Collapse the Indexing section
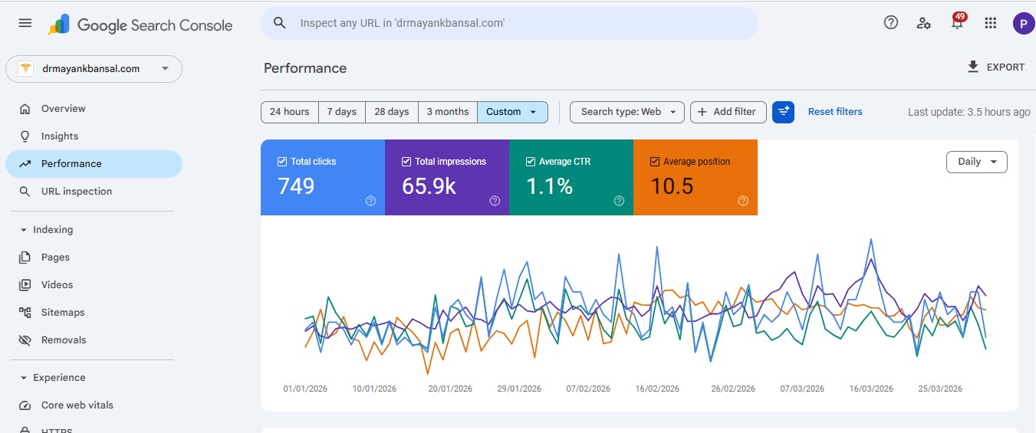 pos(48,230)
